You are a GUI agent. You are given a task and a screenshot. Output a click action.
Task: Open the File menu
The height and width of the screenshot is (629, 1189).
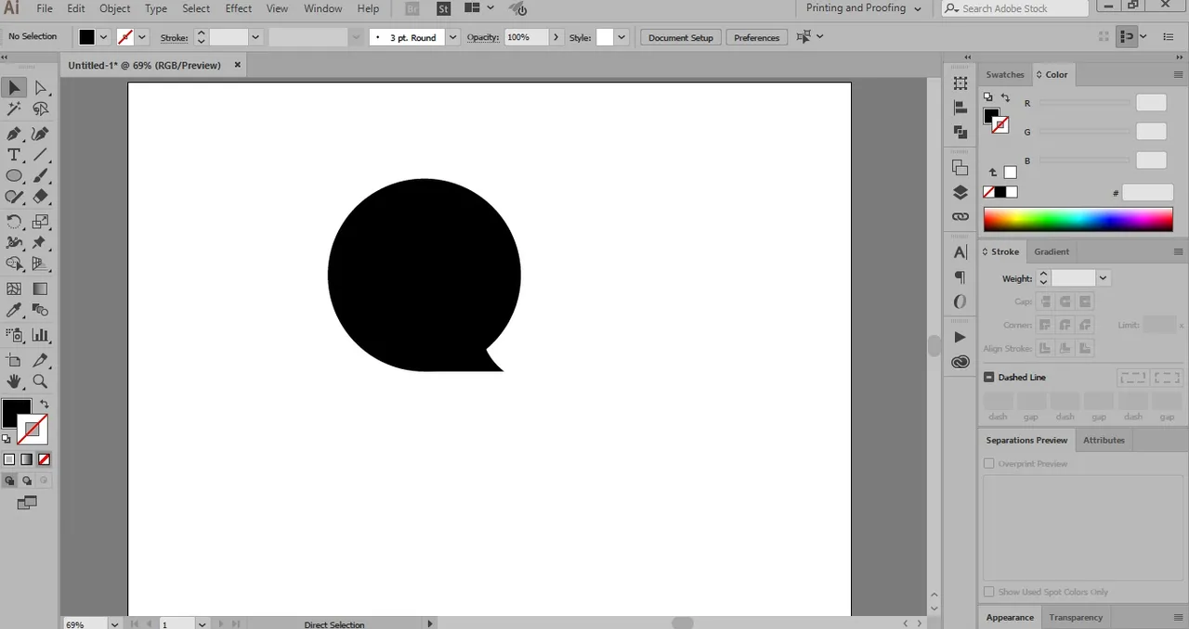click(45, 8)
